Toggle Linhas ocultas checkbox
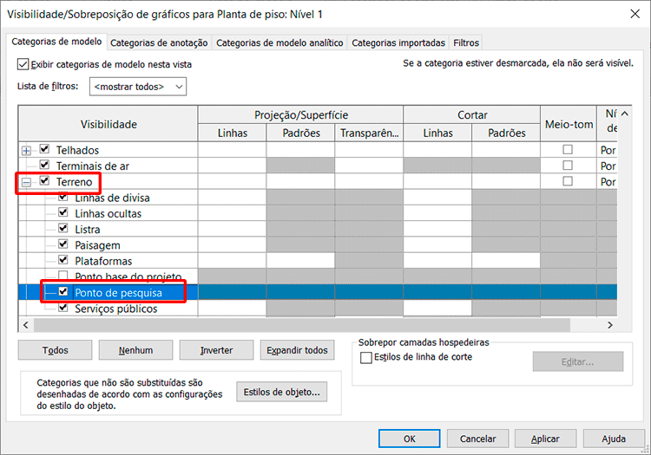 pyautogui.click(x=63, y=212)
